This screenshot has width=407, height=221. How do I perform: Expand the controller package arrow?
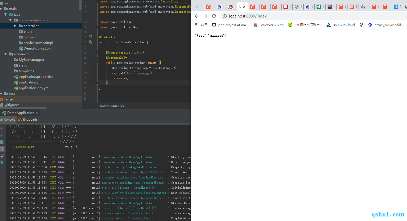pyautogui.click(x=15, y=26)
